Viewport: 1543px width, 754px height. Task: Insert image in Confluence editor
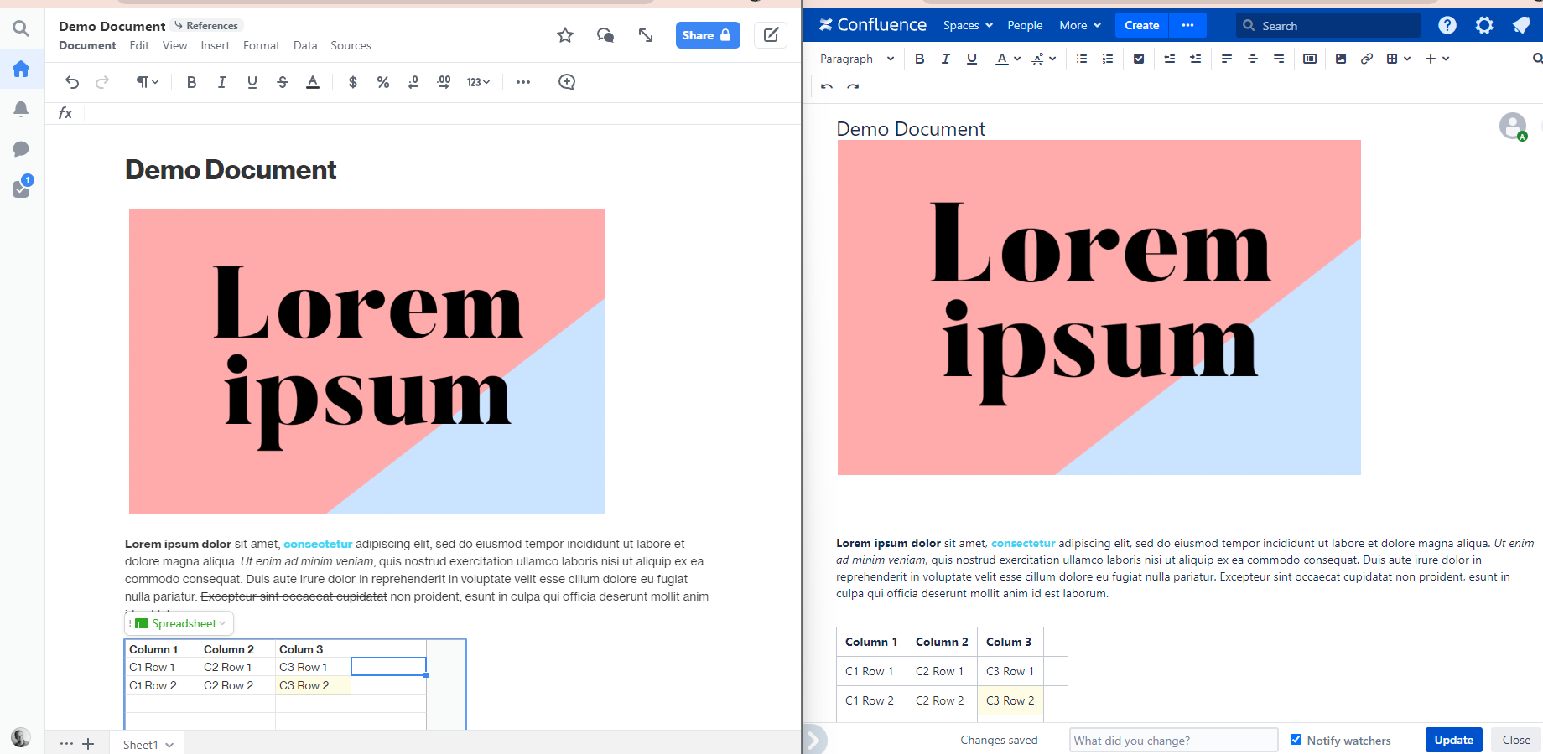pyautogui.click(x=1341, y=59)
